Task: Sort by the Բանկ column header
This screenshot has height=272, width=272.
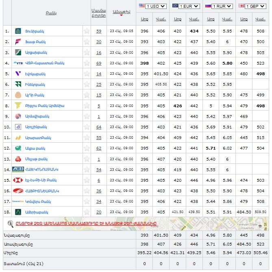Action: [x=51, y=13]
